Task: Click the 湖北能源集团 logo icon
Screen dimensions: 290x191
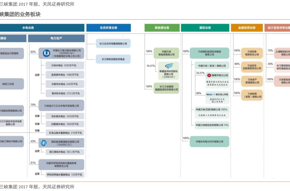Action: tap(43, 142)
